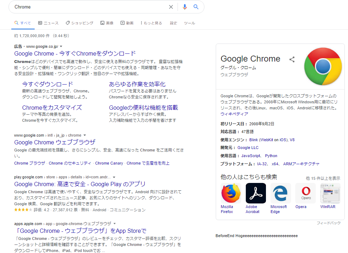Submit search with the magnifier icon
Screen dimensions: 348x253
tap(196, 7)
